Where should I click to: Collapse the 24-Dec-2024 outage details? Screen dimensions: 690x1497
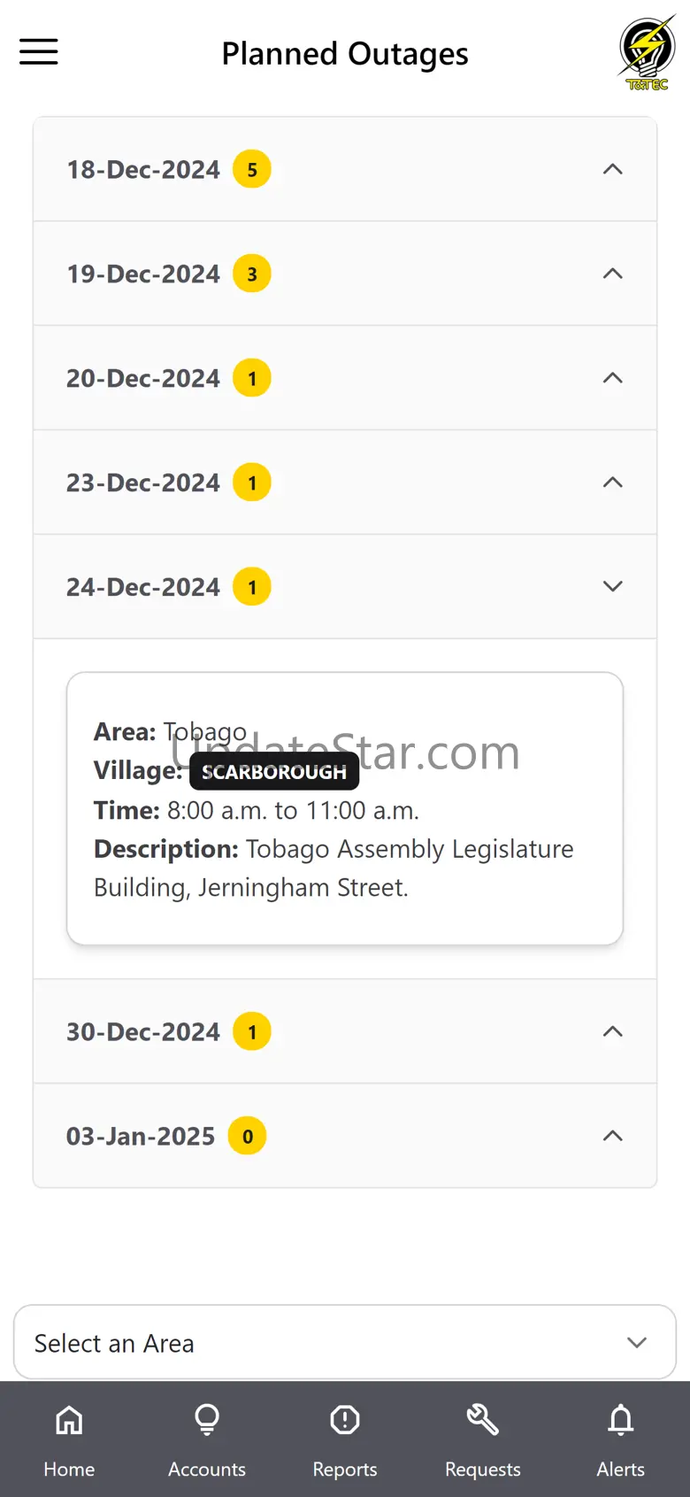click(345, 587)
